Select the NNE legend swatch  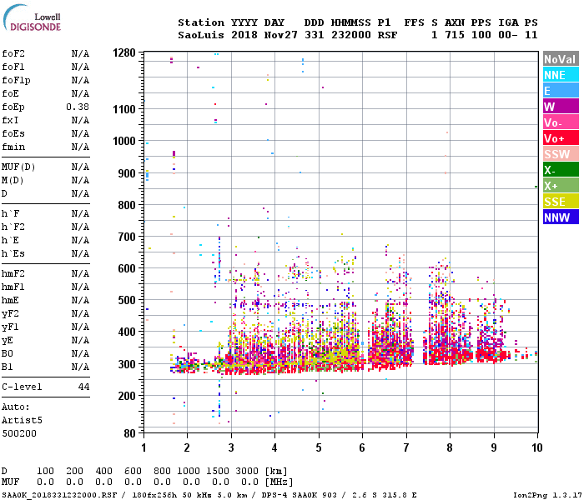(x=561, y=75)
